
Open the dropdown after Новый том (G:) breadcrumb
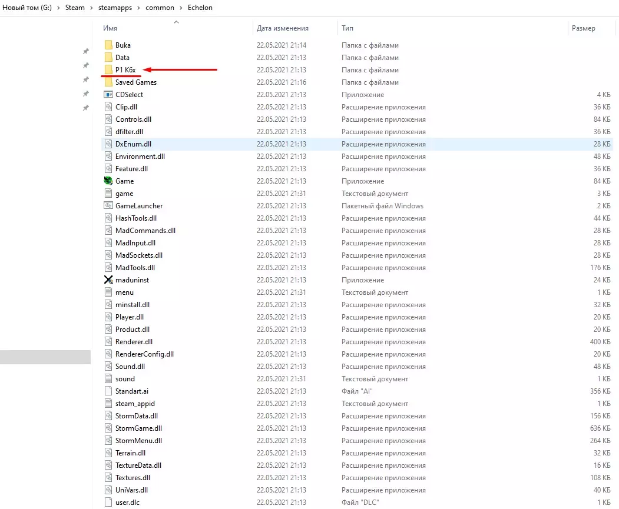(58, 8)
